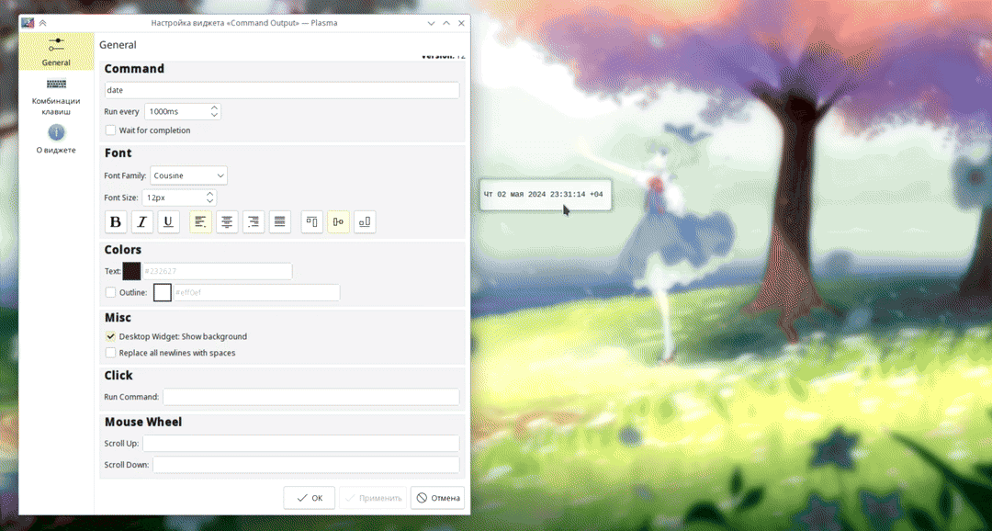This screenshot has width=992, height=531.
Task: Align content vertically to top
Action: click(x=312, y=221)
